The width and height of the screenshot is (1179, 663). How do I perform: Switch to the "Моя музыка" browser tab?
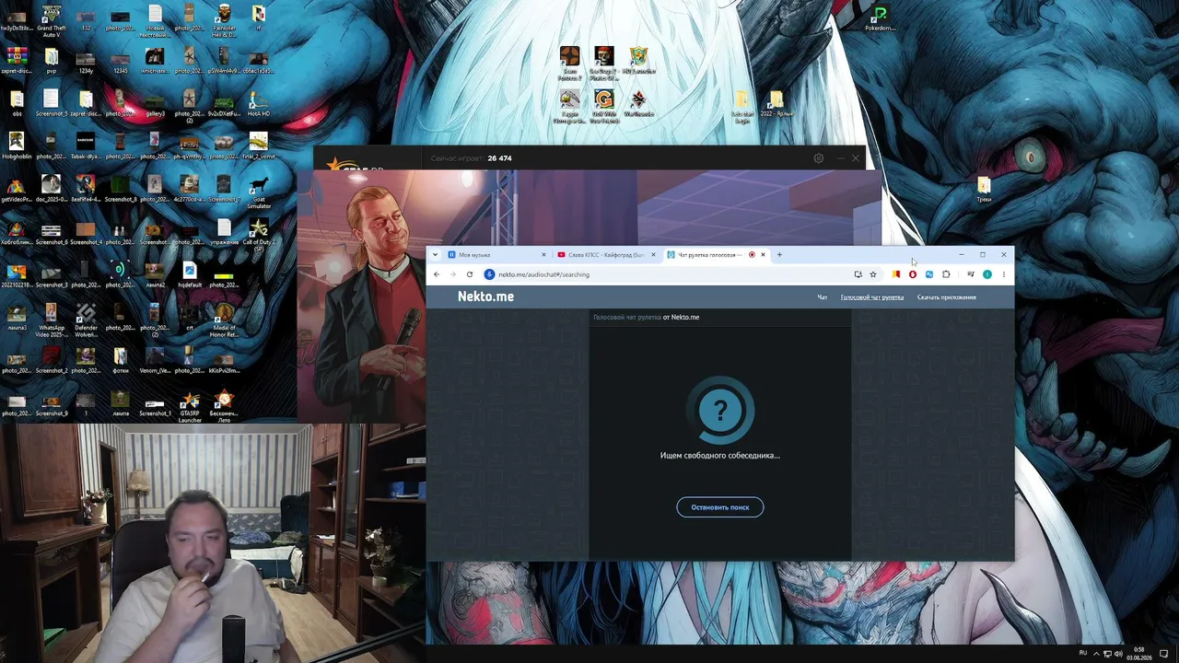[496, 255]
